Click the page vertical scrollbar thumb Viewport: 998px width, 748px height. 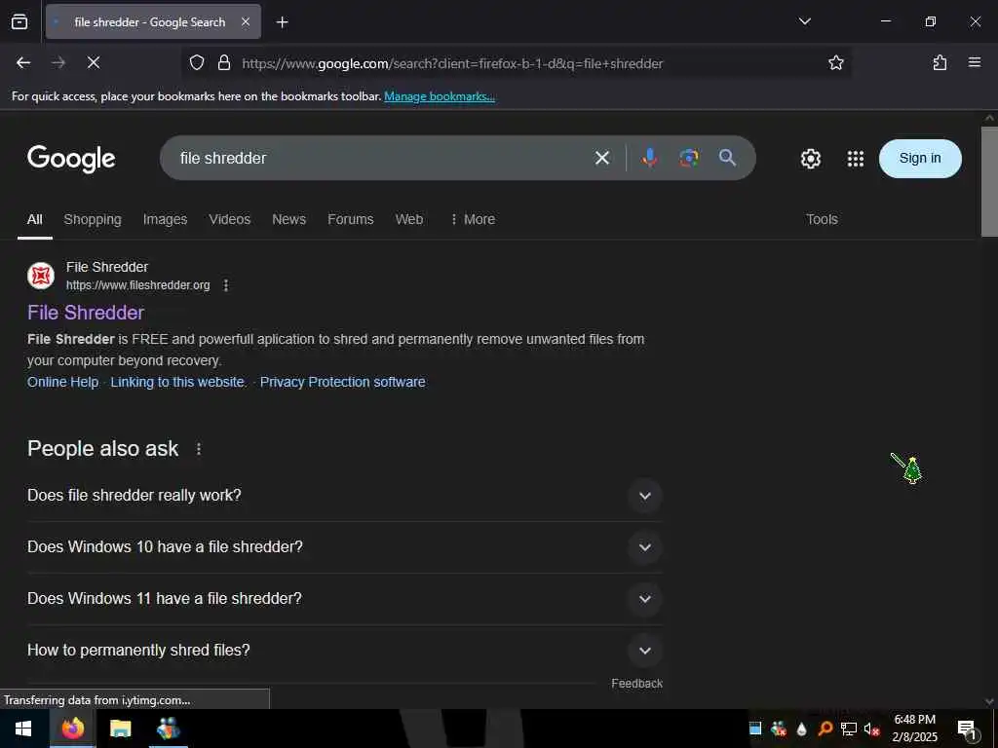click(x=989, y=182)
